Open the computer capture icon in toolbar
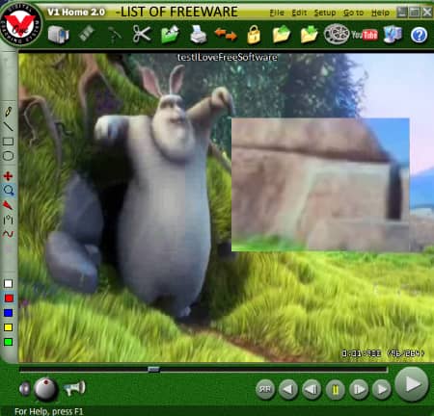Image resolution: width=434 pixels, height=416 pixels. [59, 34]
